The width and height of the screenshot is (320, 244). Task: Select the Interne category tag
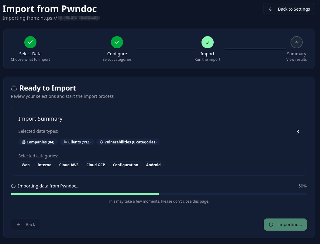pyautogui.click(x=44, y=165)
